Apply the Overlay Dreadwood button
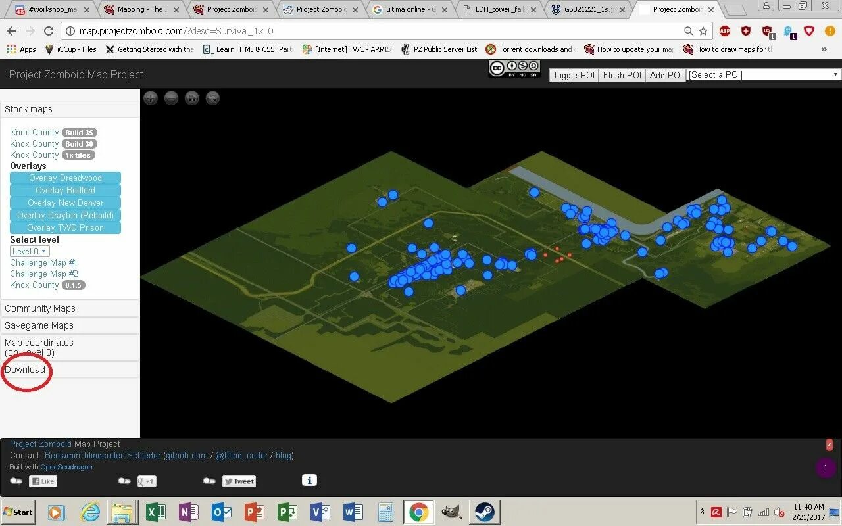842x526 pixels. pyautogui.click(x=65, y=178)
